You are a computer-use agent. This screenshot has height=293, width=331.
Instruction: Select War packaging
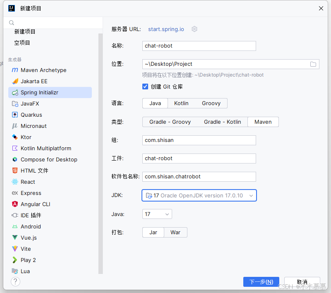coord(175,233)
